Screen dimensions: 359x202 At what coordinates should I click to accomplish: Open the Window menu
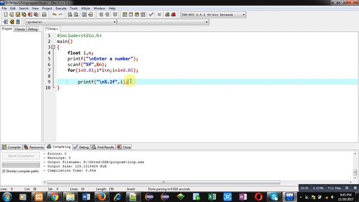coord(99,8)
